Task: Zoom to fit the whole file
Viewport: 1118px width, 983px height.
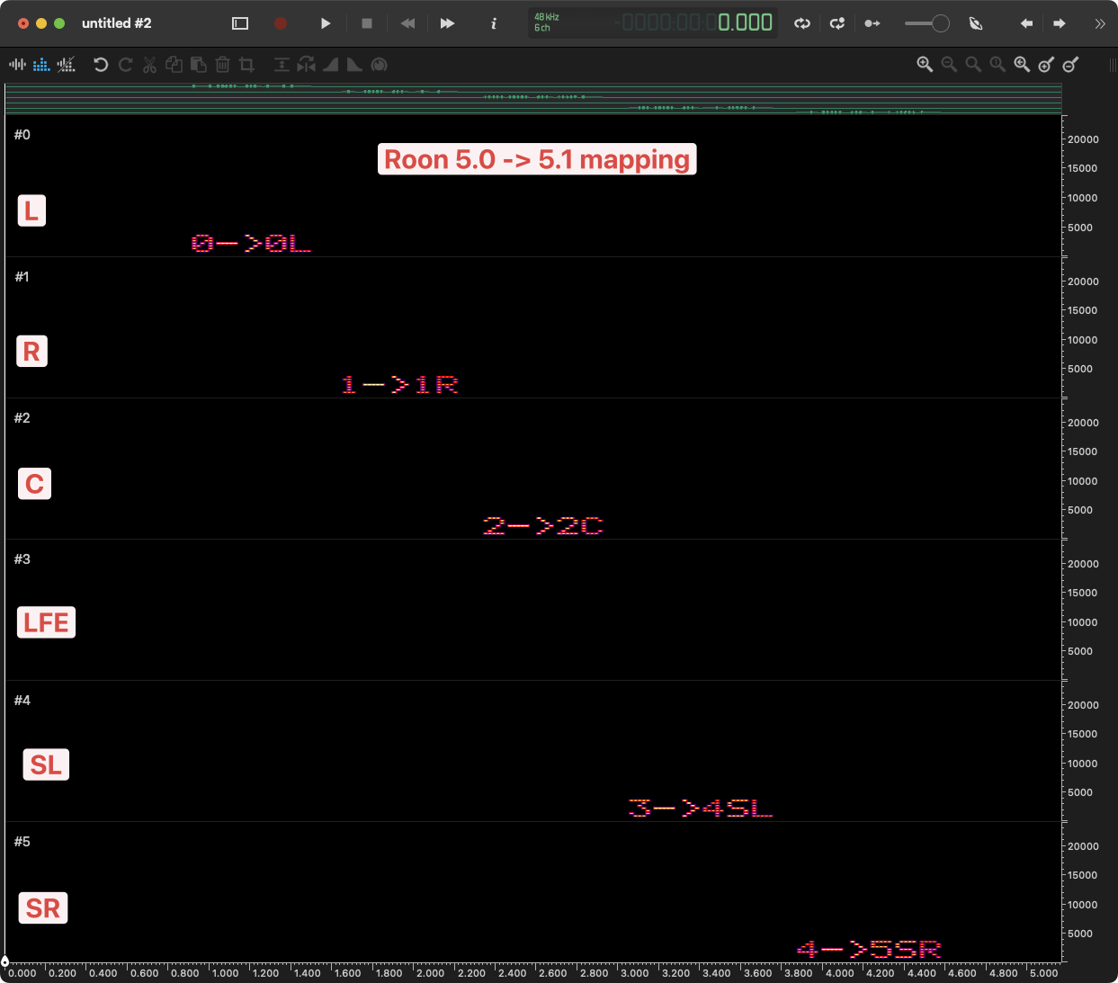Action: click(x=973, y=65)
